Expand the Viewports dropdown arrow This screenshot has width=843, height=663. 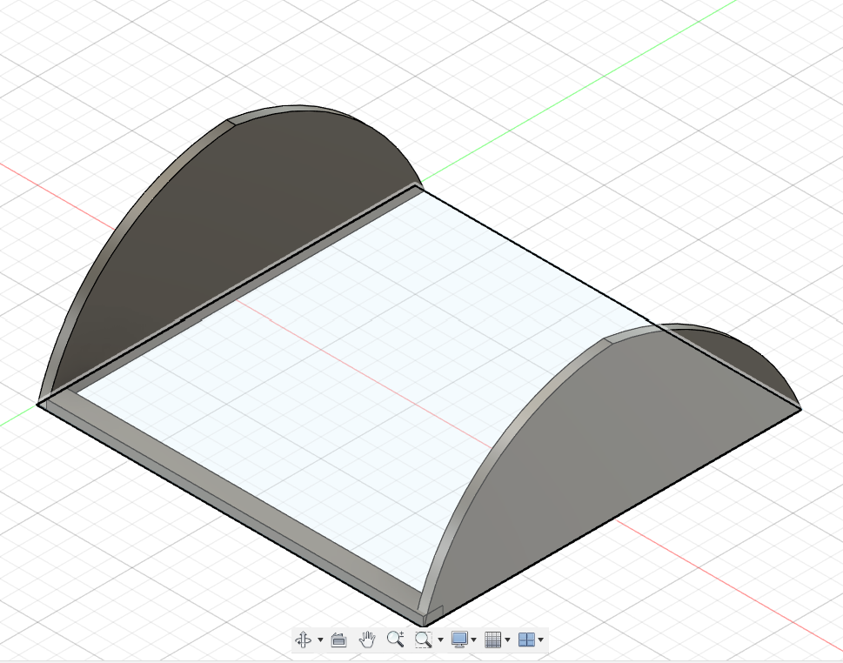point(541,640)
